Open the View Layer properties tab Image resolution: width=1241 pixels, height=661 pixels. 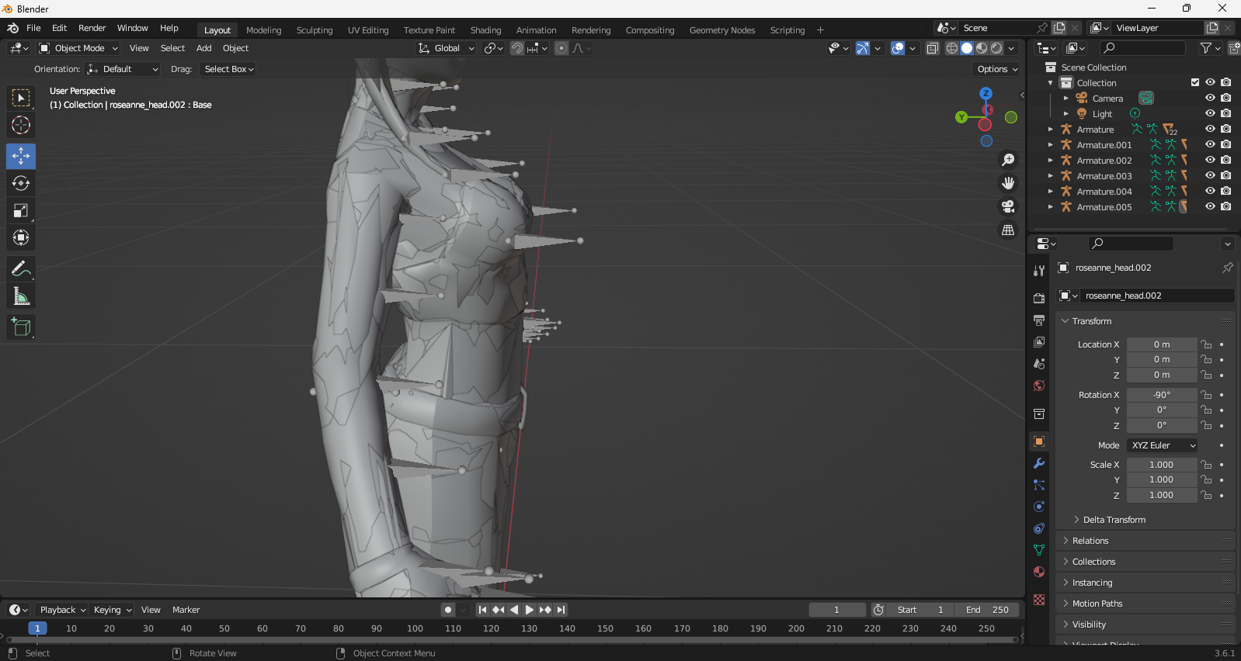tap(1039, 341)
